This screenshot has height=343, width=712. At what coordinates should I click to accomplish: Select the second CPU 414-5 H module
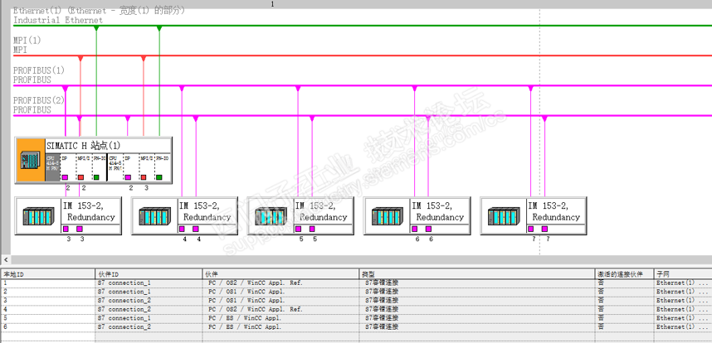tap(115, 167)
